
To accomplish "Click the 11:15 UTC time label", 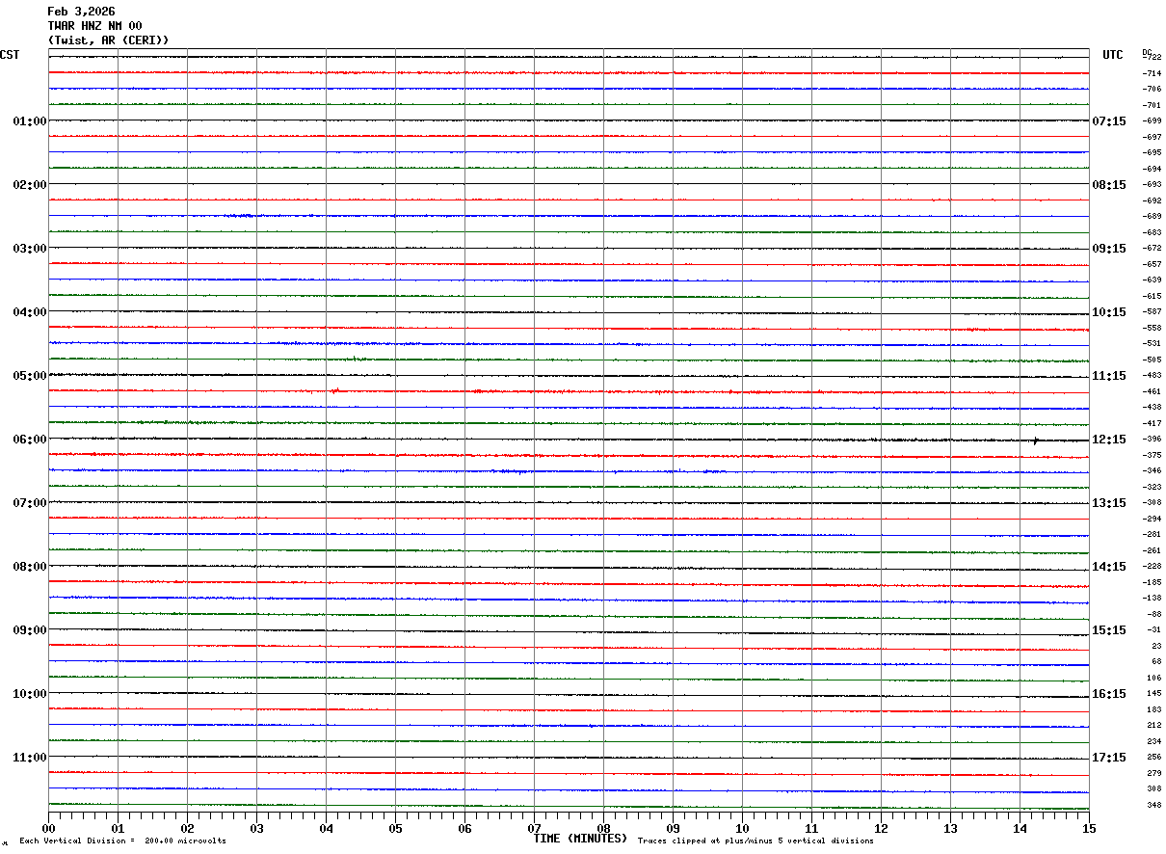I will click(1109, 376).
